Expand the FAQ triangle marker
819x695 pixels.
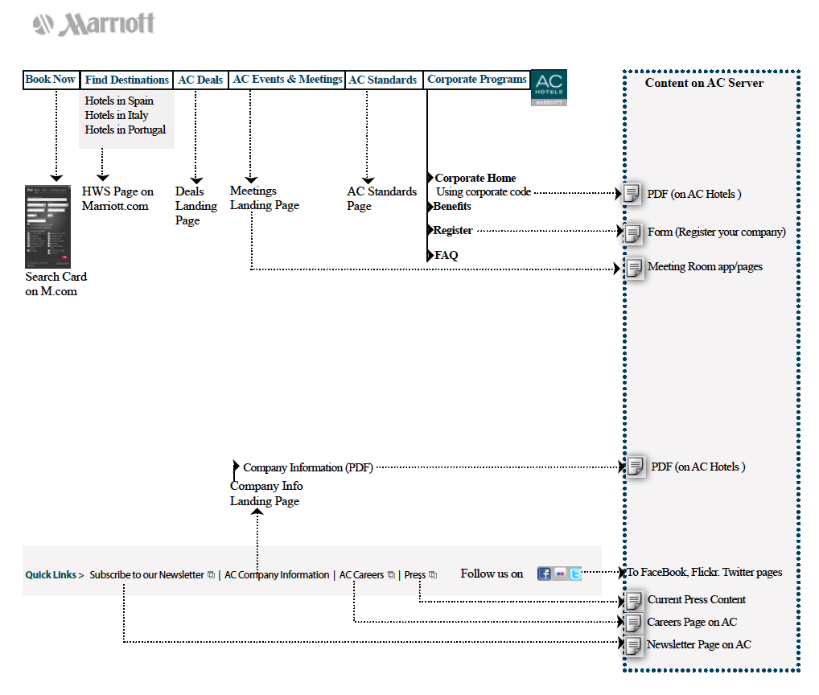[430, 255]
